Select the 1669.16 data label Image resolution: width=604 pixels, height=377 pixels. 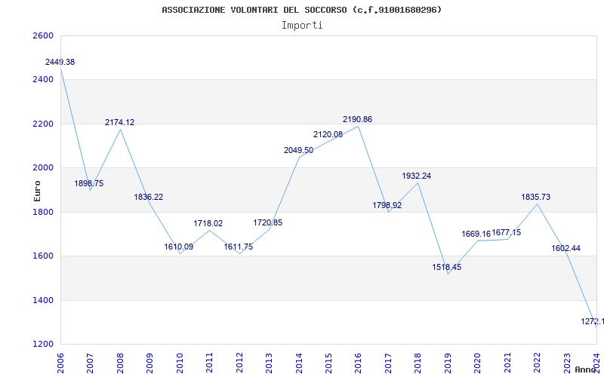[476, 234]
